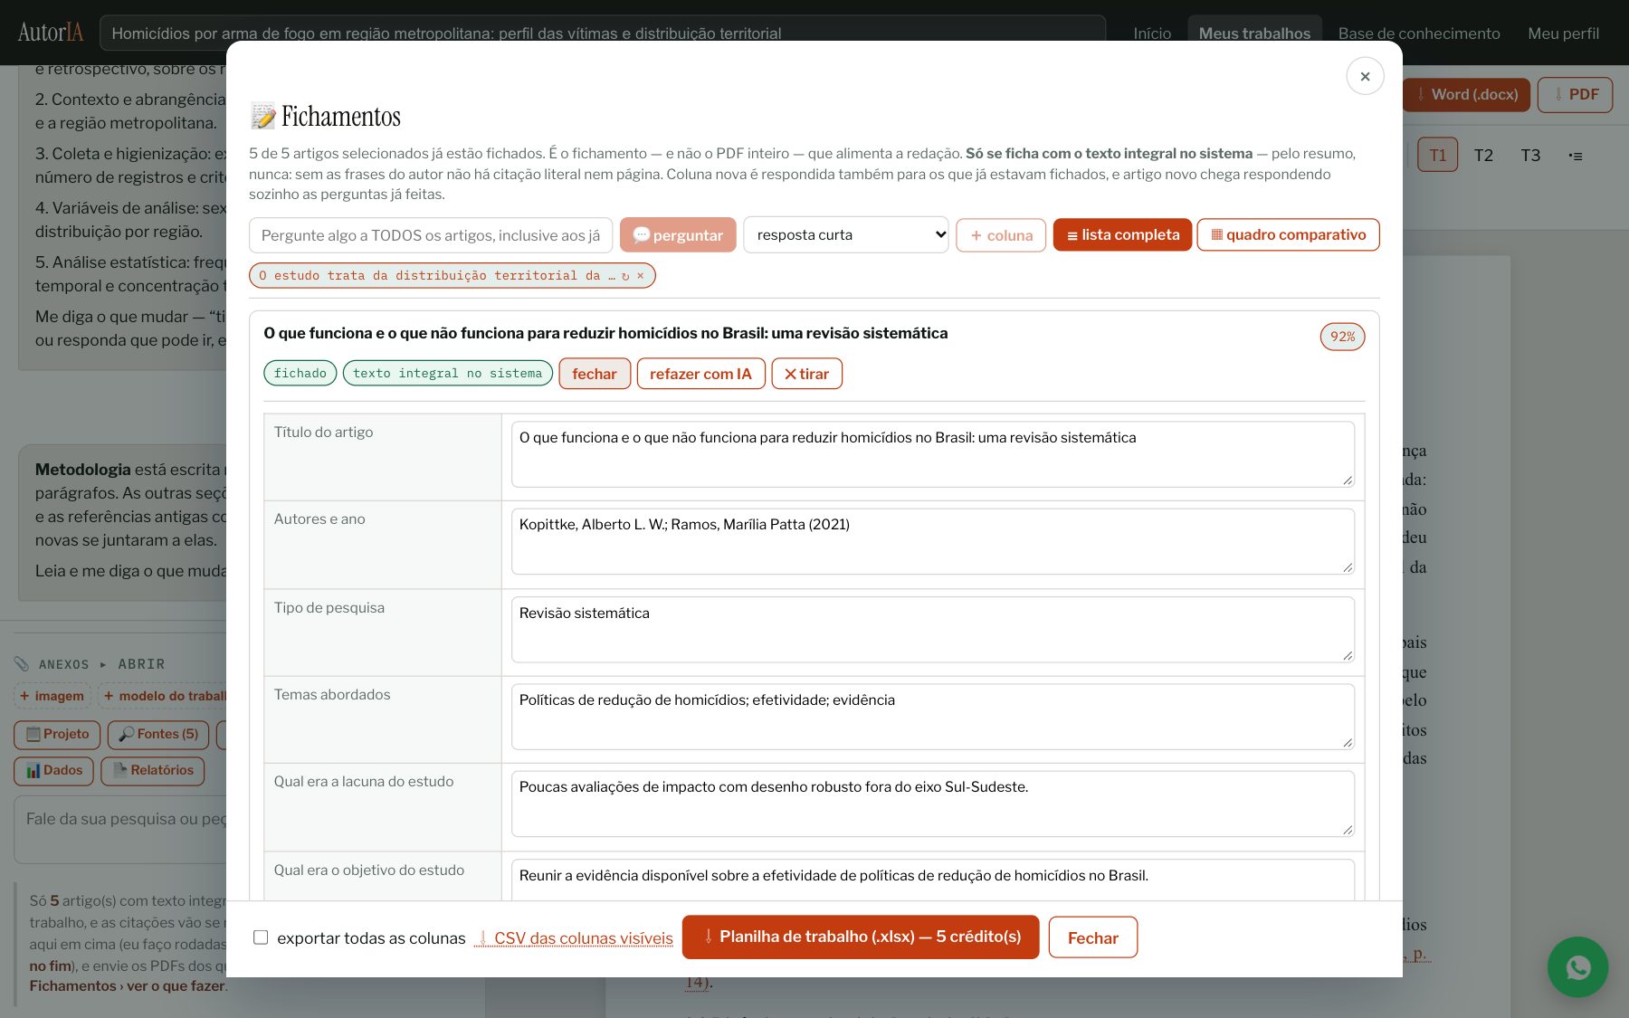1629x1018 pixels.
Task: Click the bottom 'Fechar' button
Action: tap(1092, 937)
